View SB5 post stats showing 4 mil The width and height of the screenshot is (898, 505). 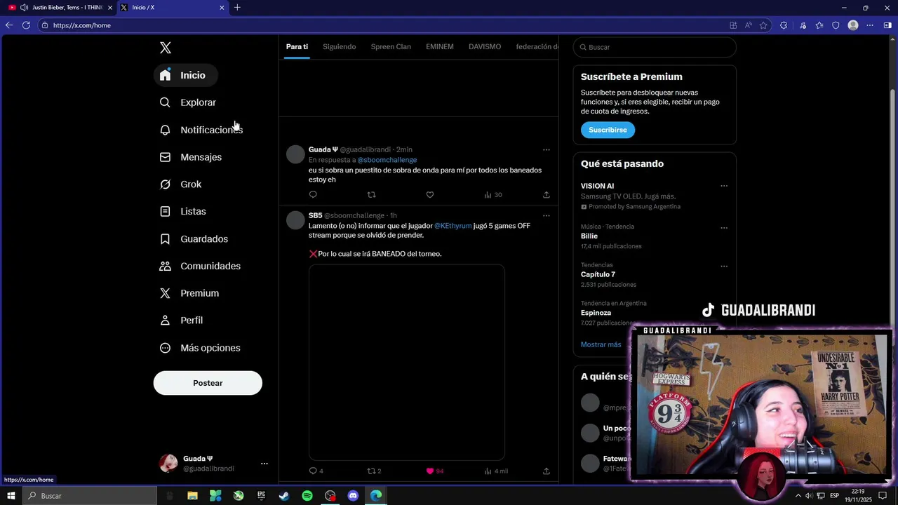495,471
